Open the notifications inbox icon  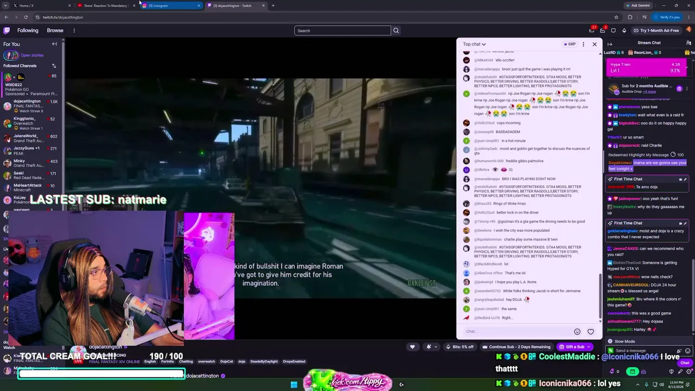(602, 30)
